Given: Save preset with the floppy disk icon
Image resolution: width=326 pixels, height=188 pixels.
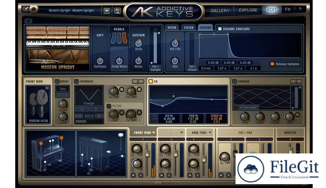Looking at the screenshot, I should [117, 11].
